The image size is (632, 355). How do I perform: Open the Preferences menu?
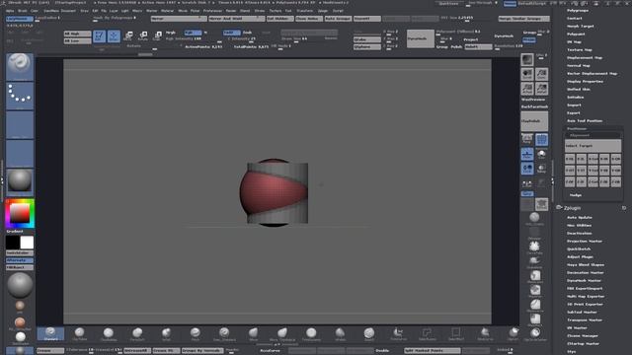212,11
